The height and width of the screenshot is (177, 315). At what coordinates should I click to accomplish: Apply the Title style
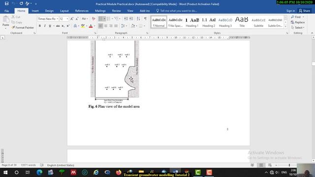(x=242, y=22)
